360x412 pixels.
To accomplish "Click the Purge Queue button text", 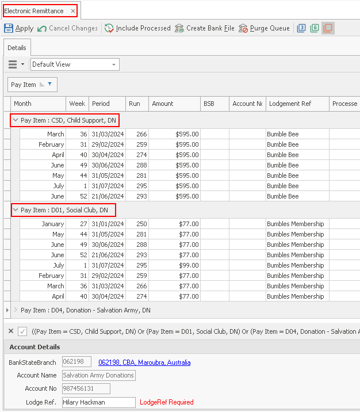I will tap(270, 28).
